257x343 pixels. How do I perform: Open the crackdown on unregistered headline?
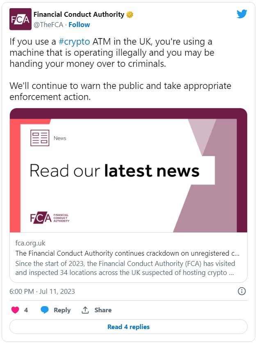pos(127,253)
